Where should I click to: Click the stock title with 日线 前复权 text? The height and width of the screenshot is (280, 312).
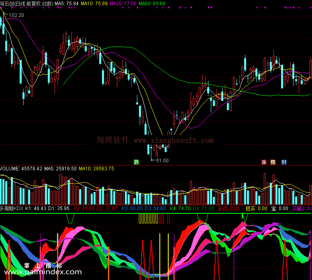[x=27, y=3]
